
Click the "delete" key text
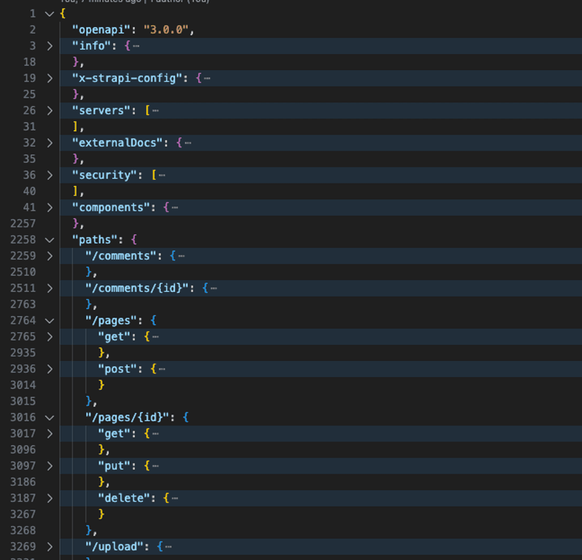click(x=124, y=498)
